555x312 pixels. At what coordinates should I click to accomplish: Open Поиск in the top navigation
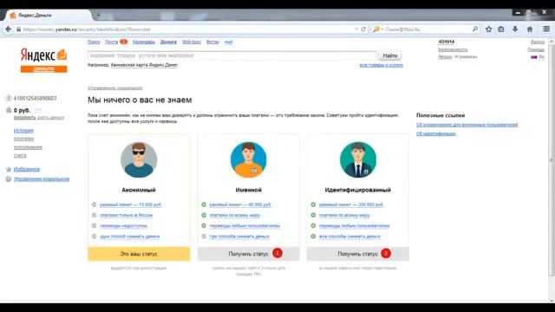tap(94, 42)
